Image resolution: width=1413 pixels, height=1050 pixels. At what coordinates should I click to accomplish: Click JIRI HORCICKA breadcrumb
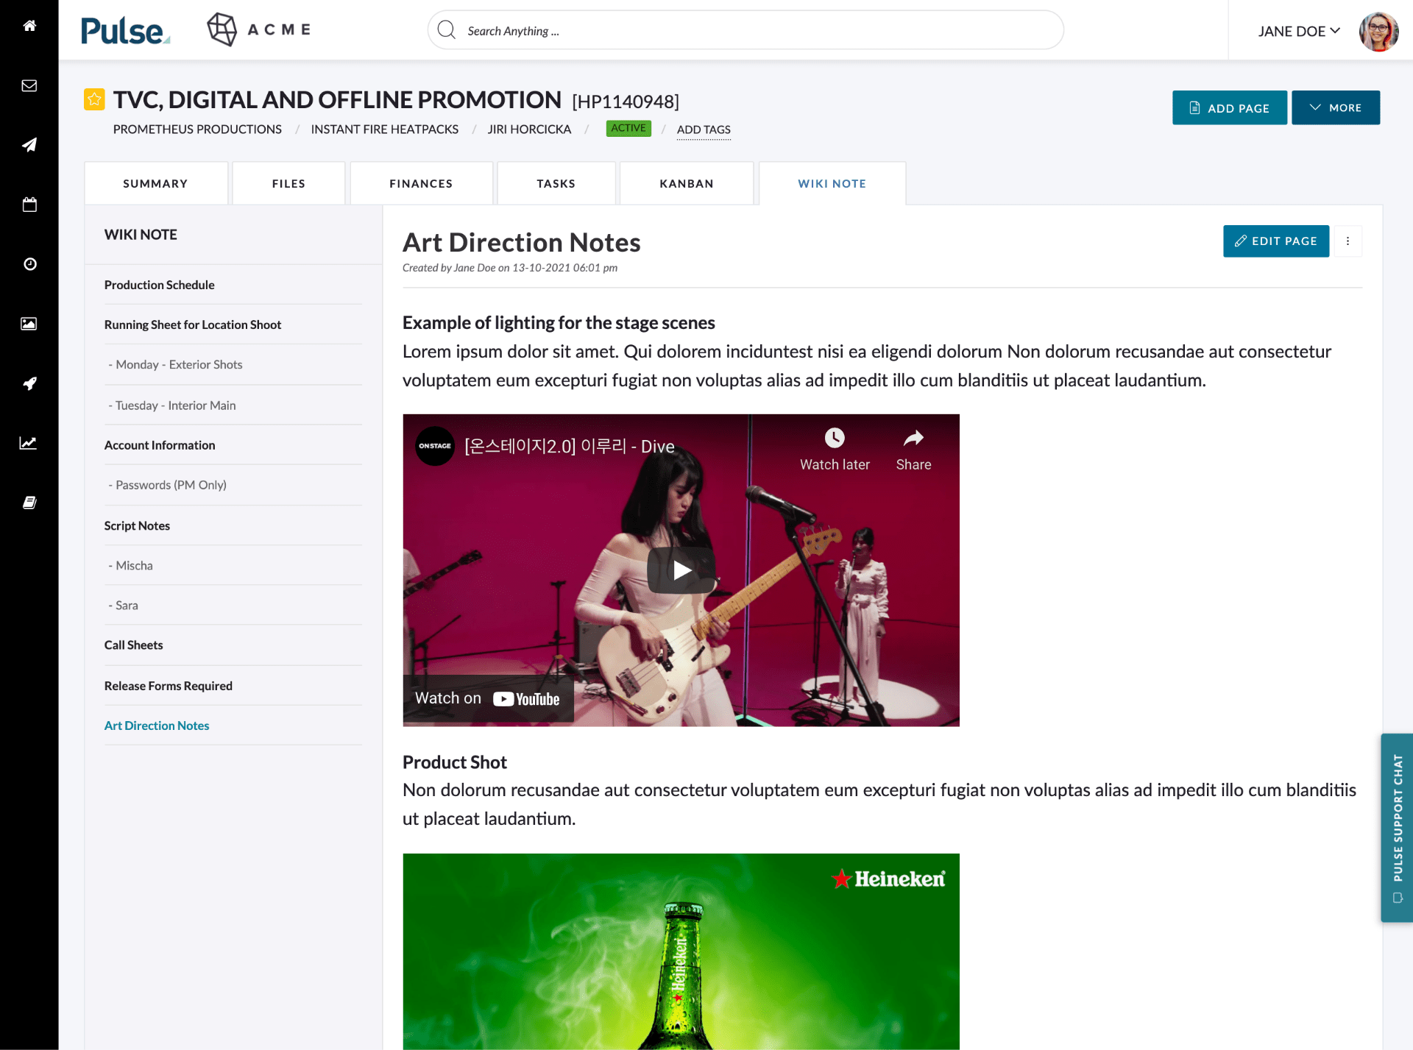coord(529,129)
